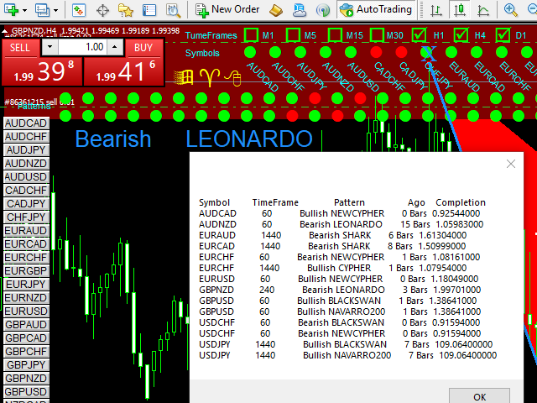This screenshot has height=403, width=537.
Task: Click the yellow grid window icon
Action: [x=184, y=77]
